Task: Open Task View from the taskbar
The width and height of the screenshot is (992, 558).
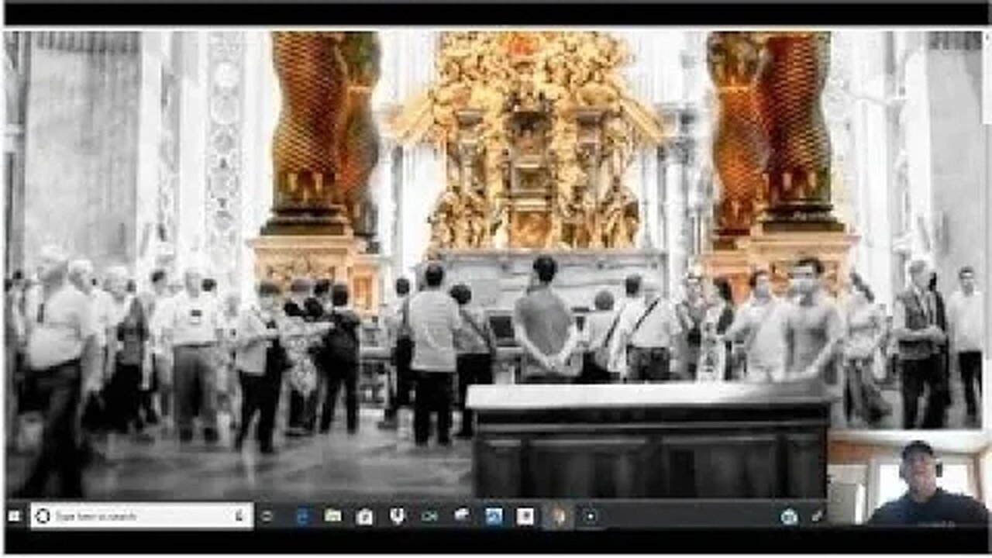Action: [267, 516]
